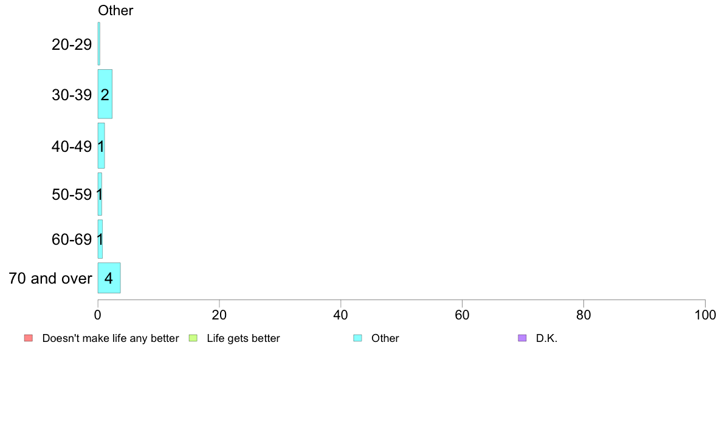
Task: Click the Life gets better legend text
Action: tap(243, 338)
